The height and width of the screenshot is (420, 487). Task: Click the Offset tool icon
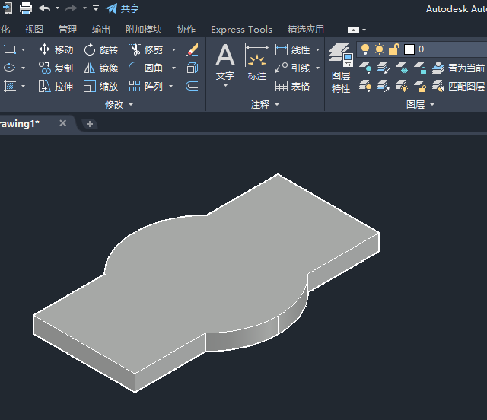click(x=192, y=86)
